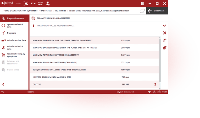Open the GRP module icon
The image size is (200, 118).
pyautogui.click(x=18, y=3)
